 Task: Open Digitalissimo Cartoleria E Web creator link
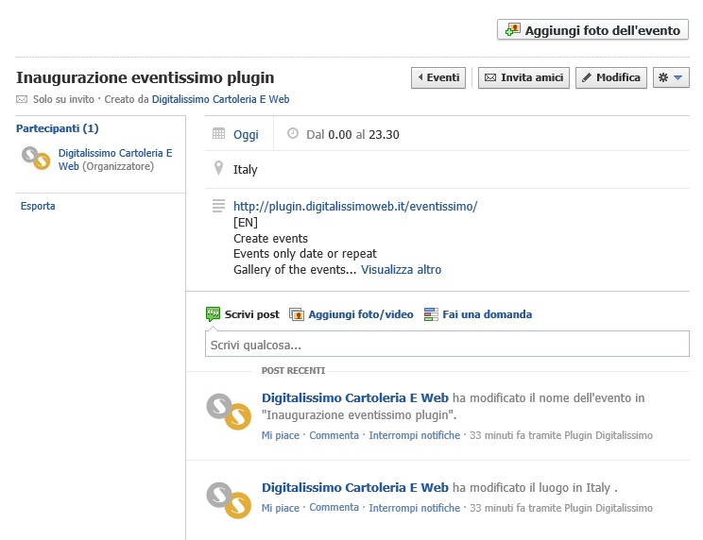click(x=220, y=99)
